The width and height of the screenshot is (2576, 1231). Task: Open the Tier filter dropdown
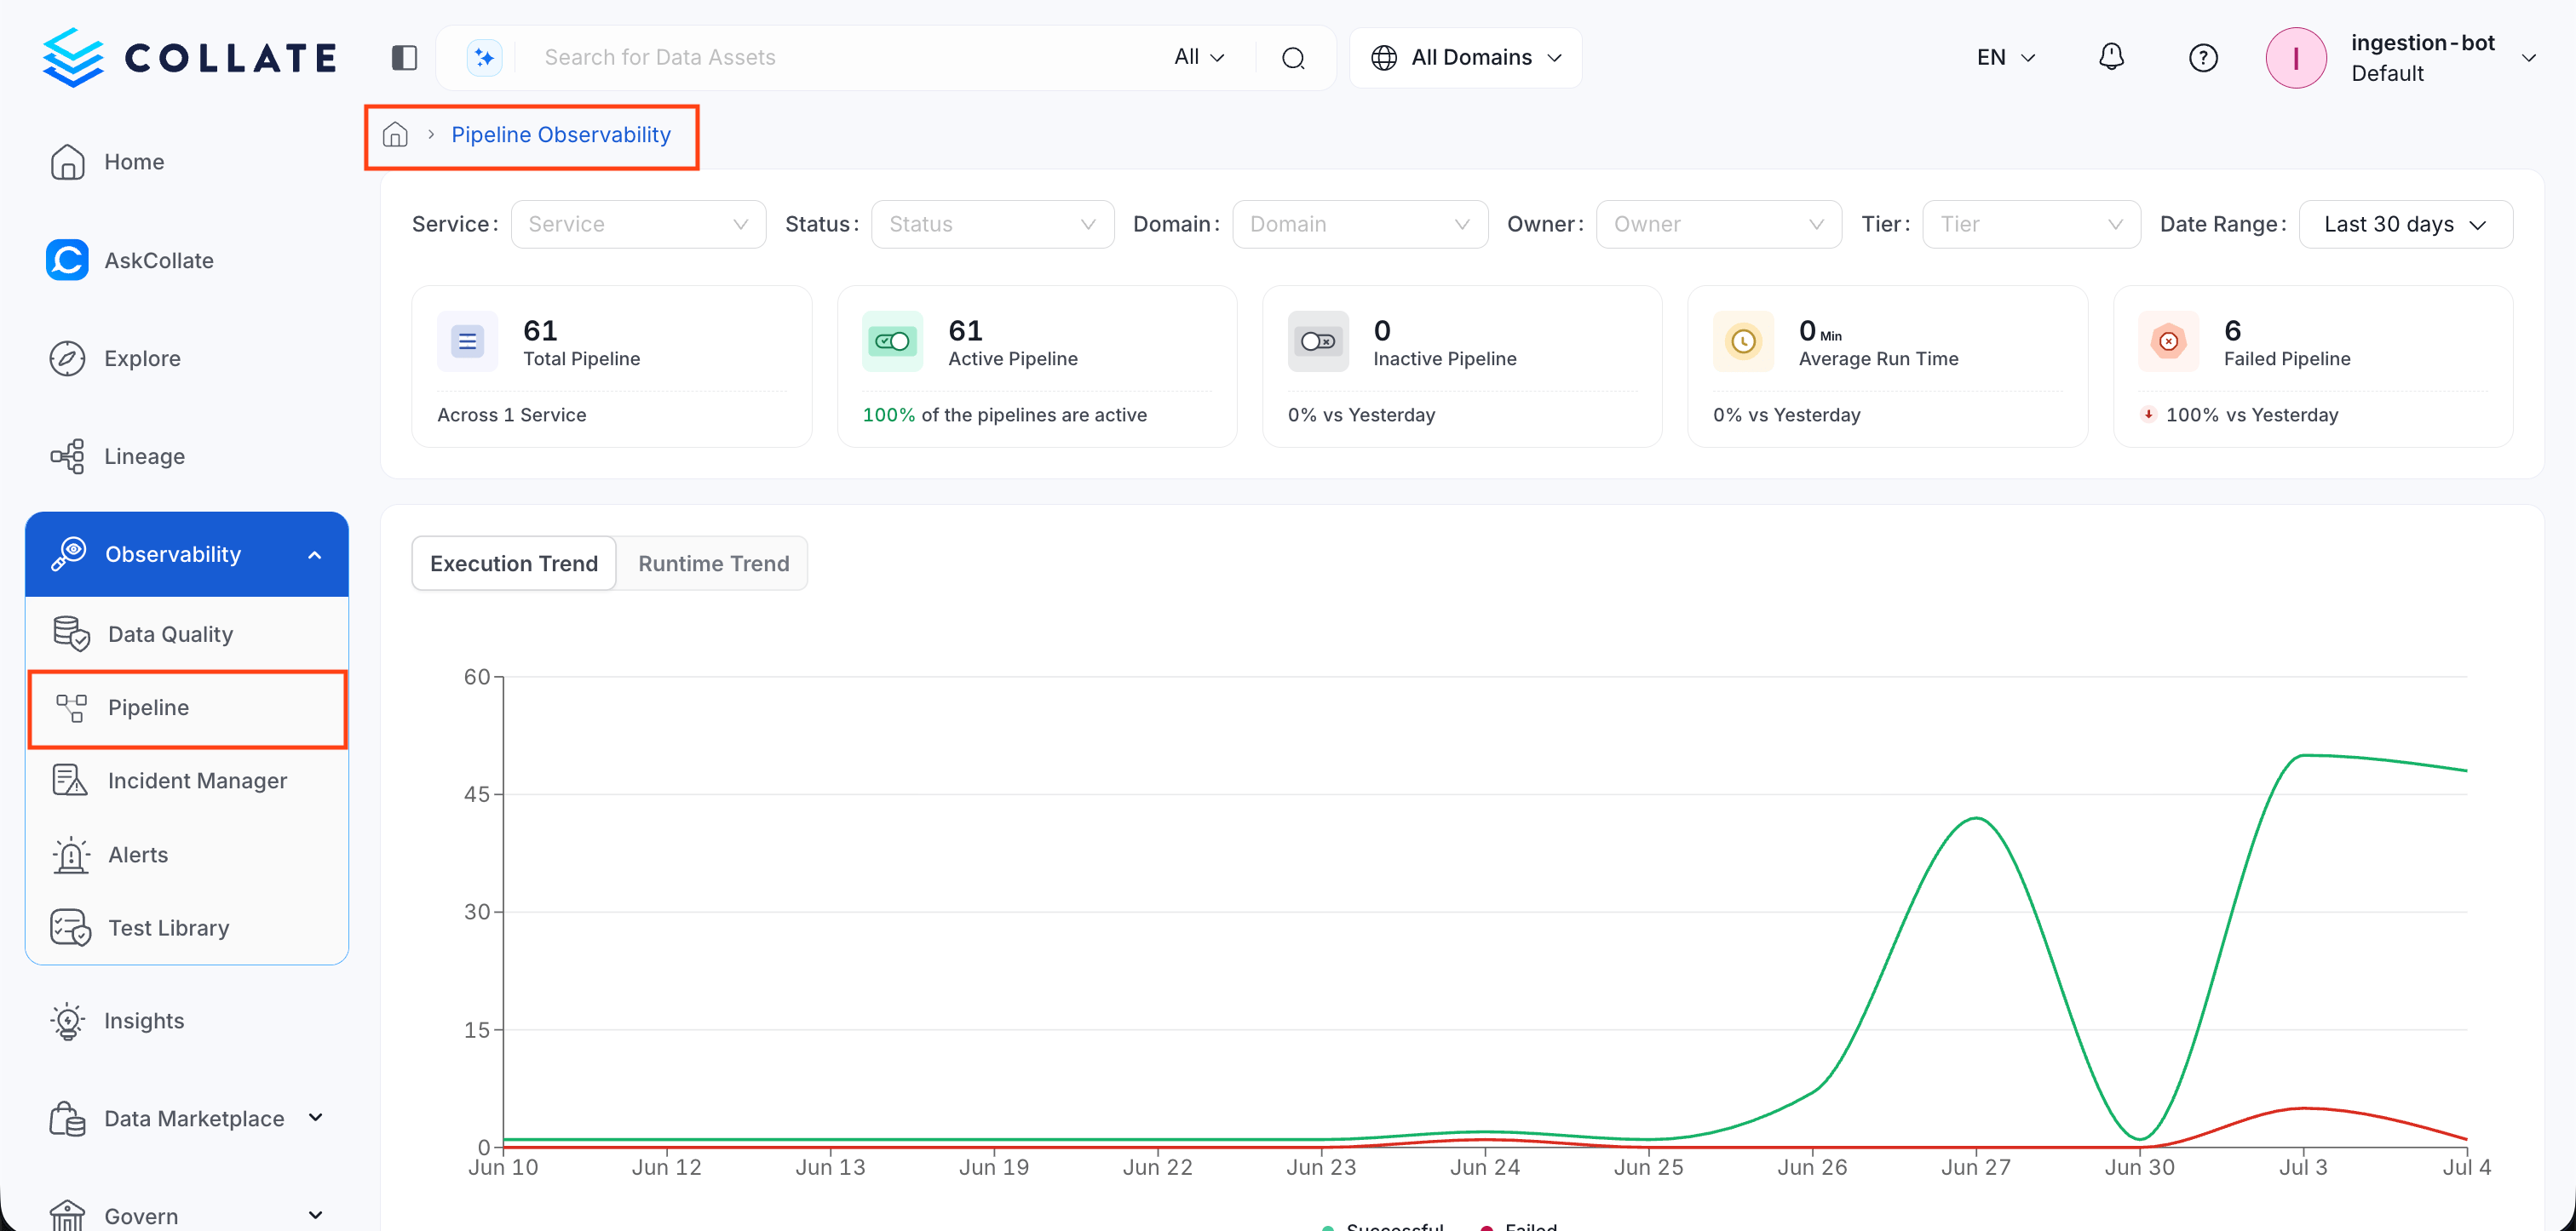[2031, 224]
